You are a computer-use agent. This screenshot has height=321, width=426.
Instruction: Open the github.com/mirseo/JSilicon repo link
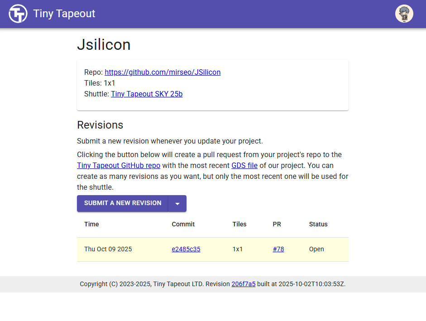[x=163, y=72]
